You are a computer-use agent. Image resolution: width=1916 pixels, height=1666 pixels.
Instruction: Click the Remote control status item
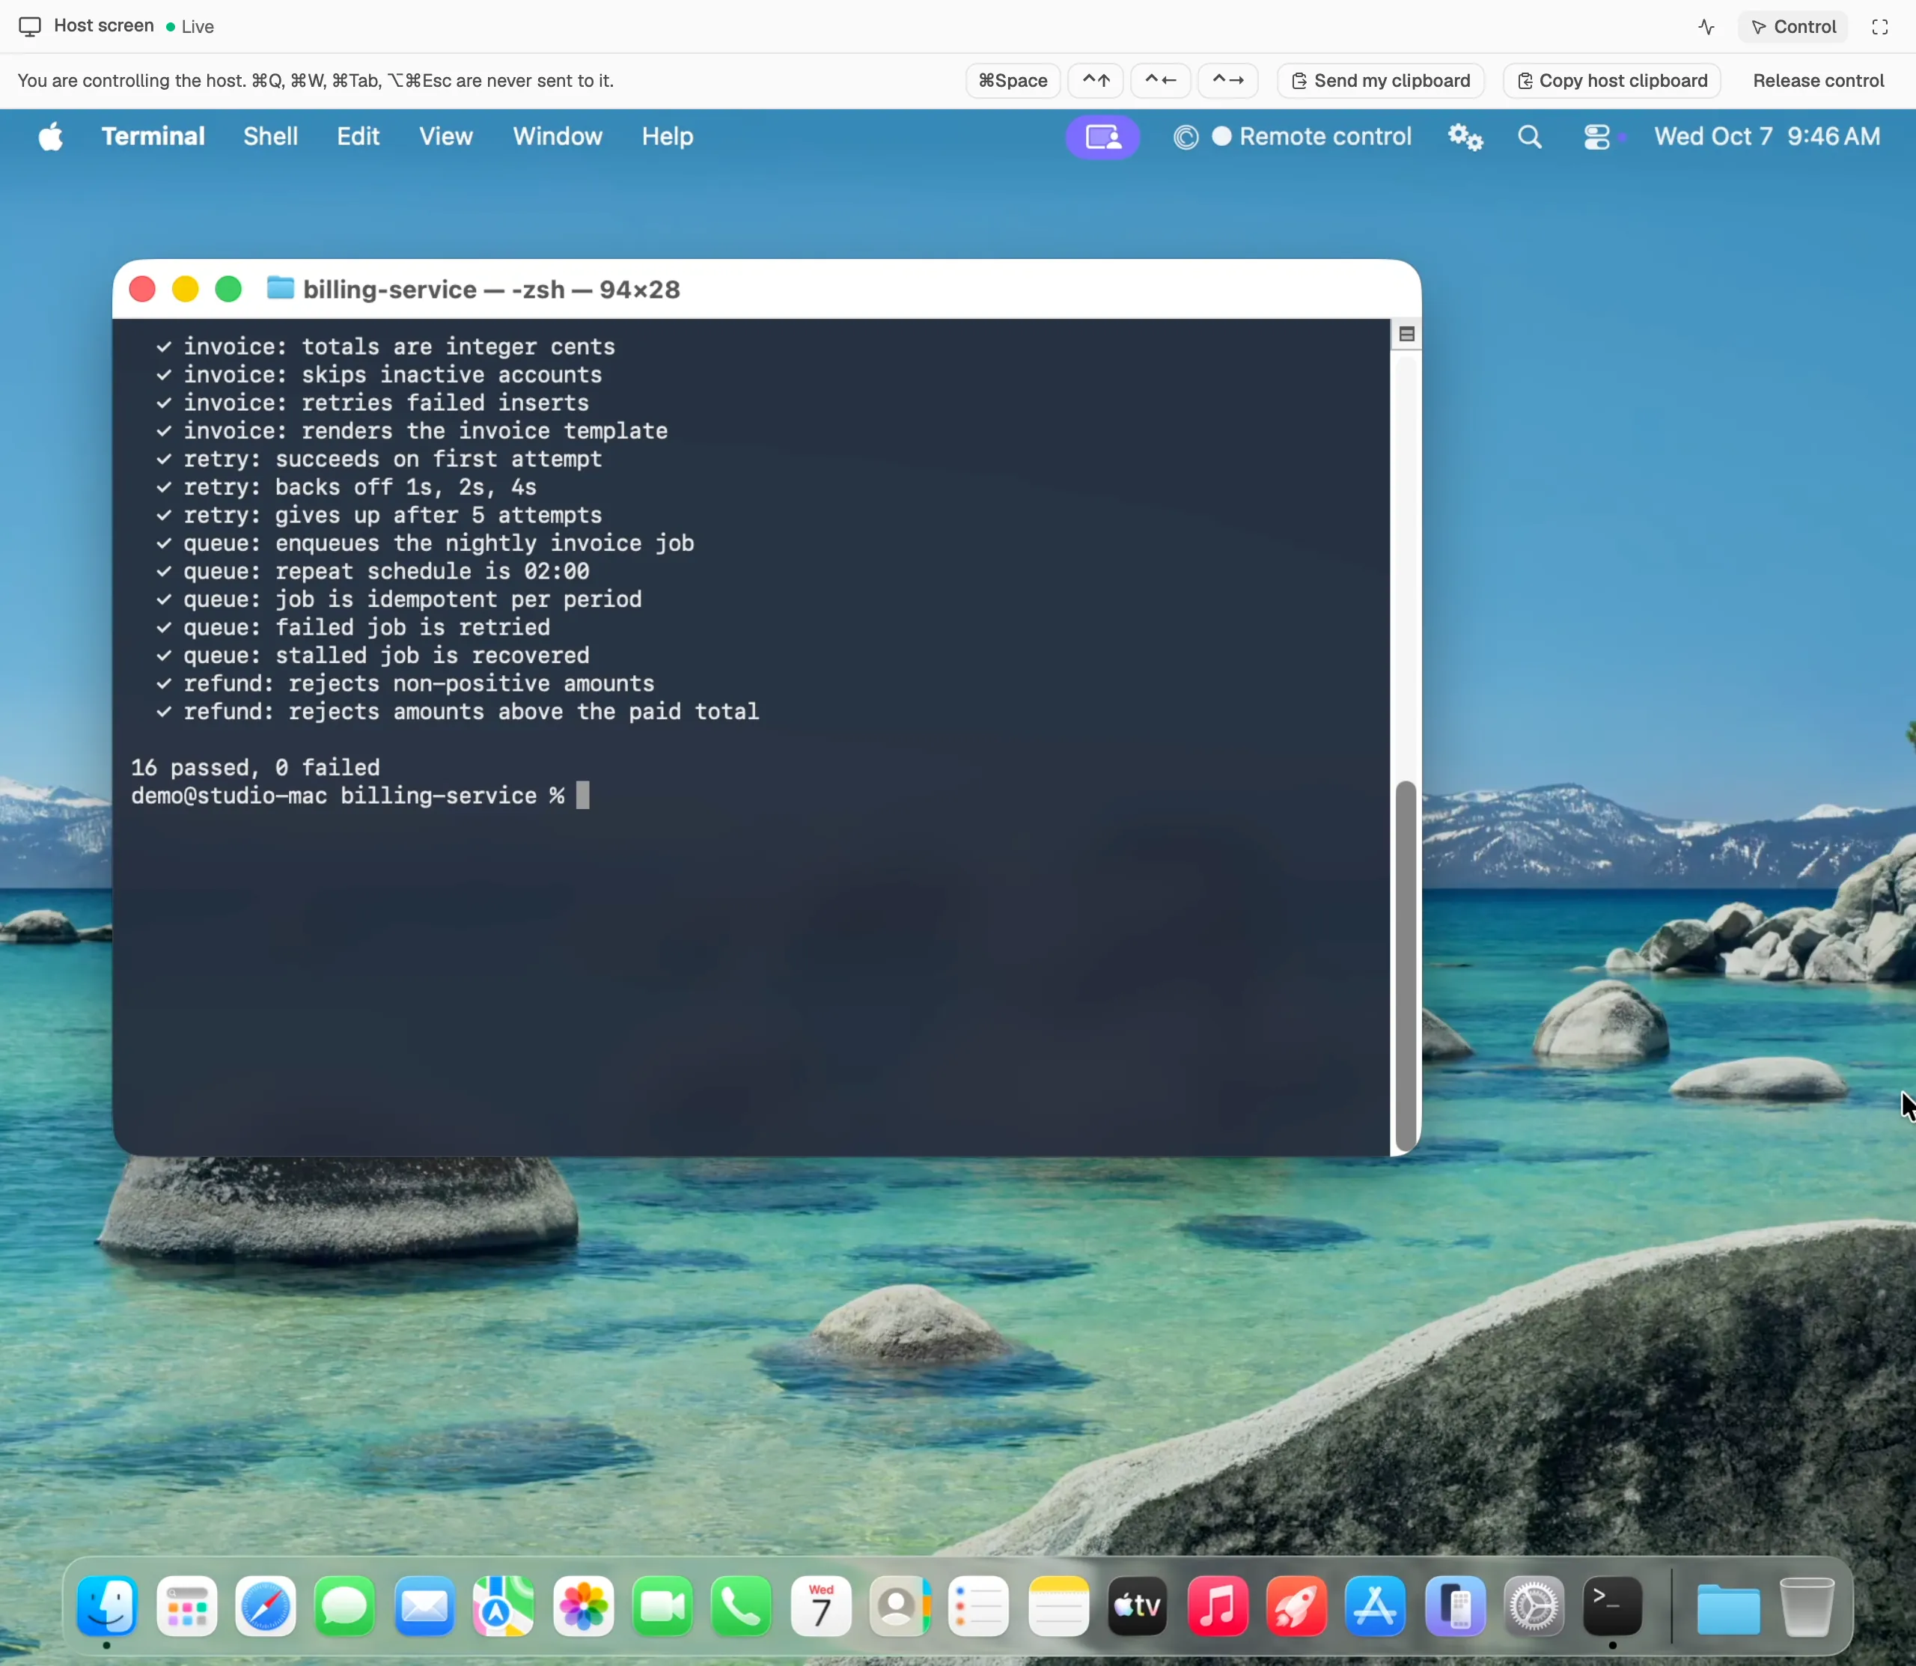point(1312,137)
